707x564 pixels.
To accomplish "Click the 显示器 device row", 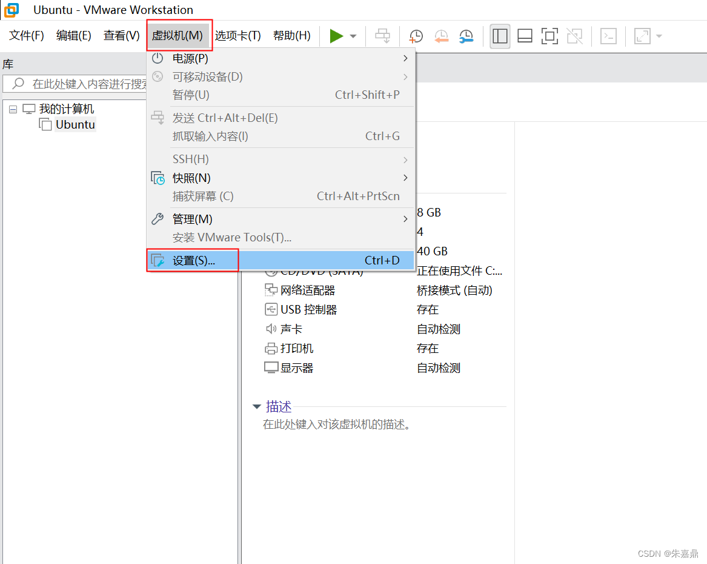I will click(x=385, y=368).
